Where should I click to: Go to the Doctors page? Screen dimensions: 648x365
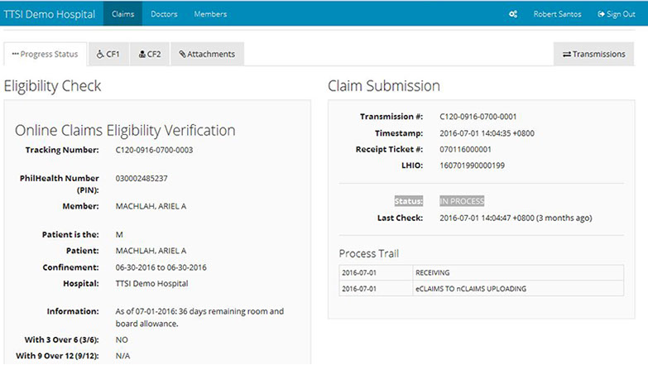click(164, 14)
